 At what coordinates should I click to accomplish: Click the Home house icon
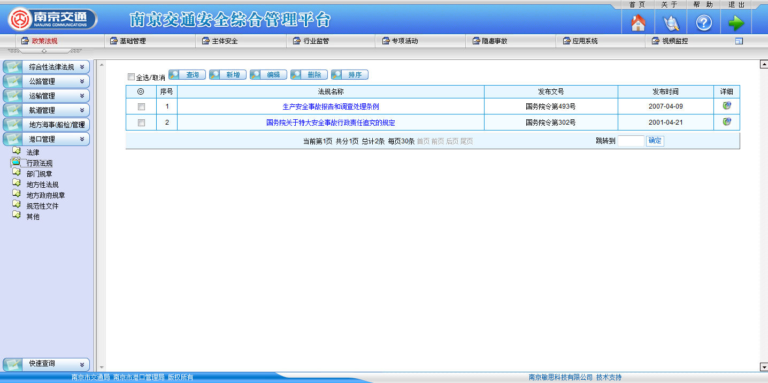[638, 23]
